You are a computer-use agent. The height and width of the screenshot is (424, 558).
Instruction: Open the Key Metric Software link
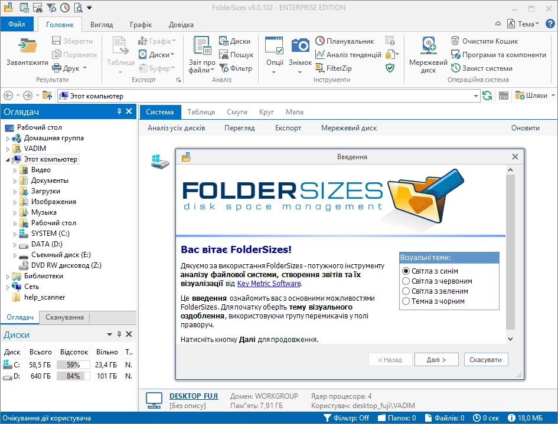coord(269,284)
